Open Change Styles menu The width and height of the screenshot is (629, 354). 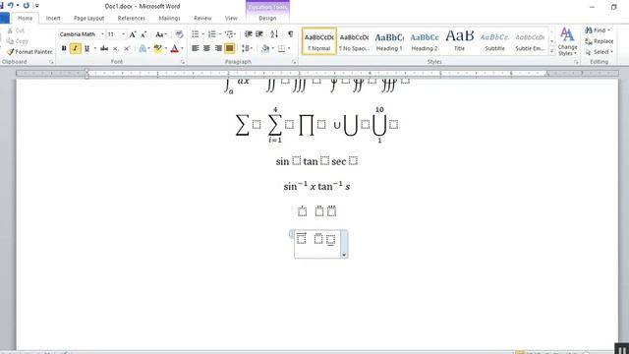coord(567,41)
